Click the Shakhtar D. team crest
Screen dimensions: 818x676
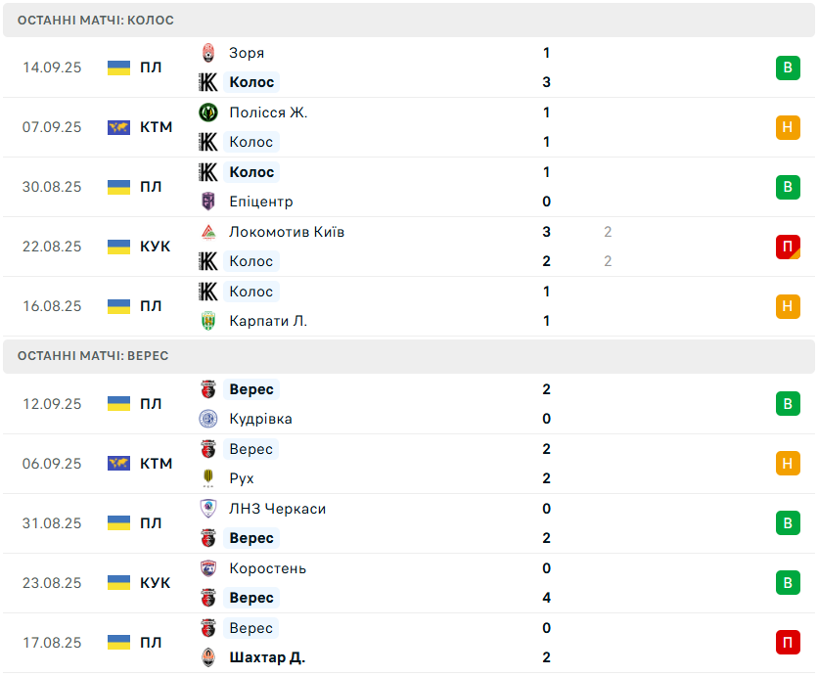pos(207,657)
